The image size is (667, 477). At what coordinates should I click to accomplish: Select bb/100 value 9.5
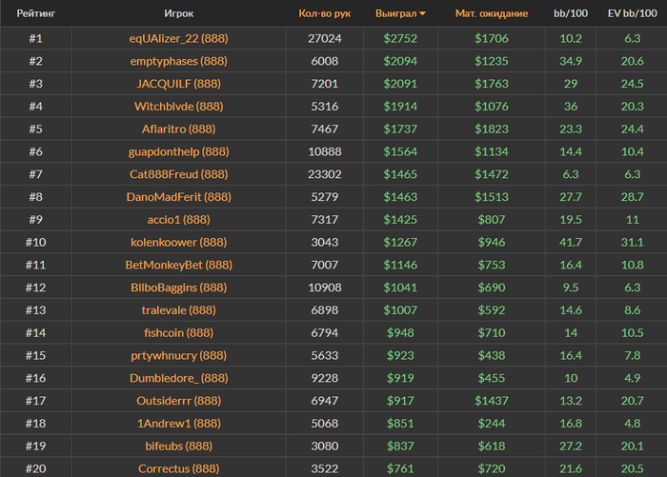571,288
